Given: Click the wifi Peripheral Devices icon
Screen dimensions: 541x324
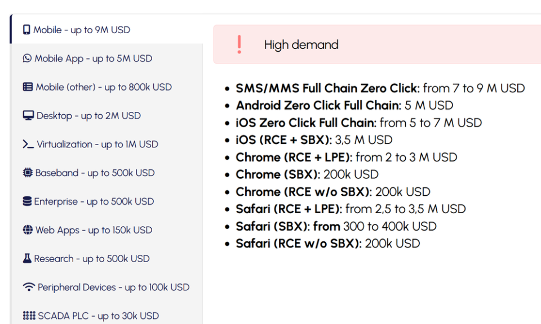Looking at the screenshot, I should pos(29,287).
